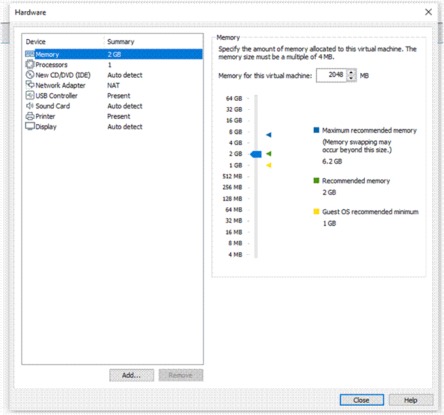Click the Add... button
This screenshot has width=444, height=415.
[x=131, y=375]
